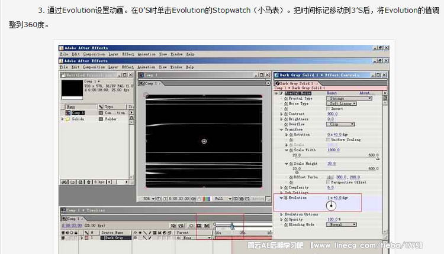Open Window in the lower menu bar
Image resolution: width=444 pixels, height=254 pixels.
point(176,67)
